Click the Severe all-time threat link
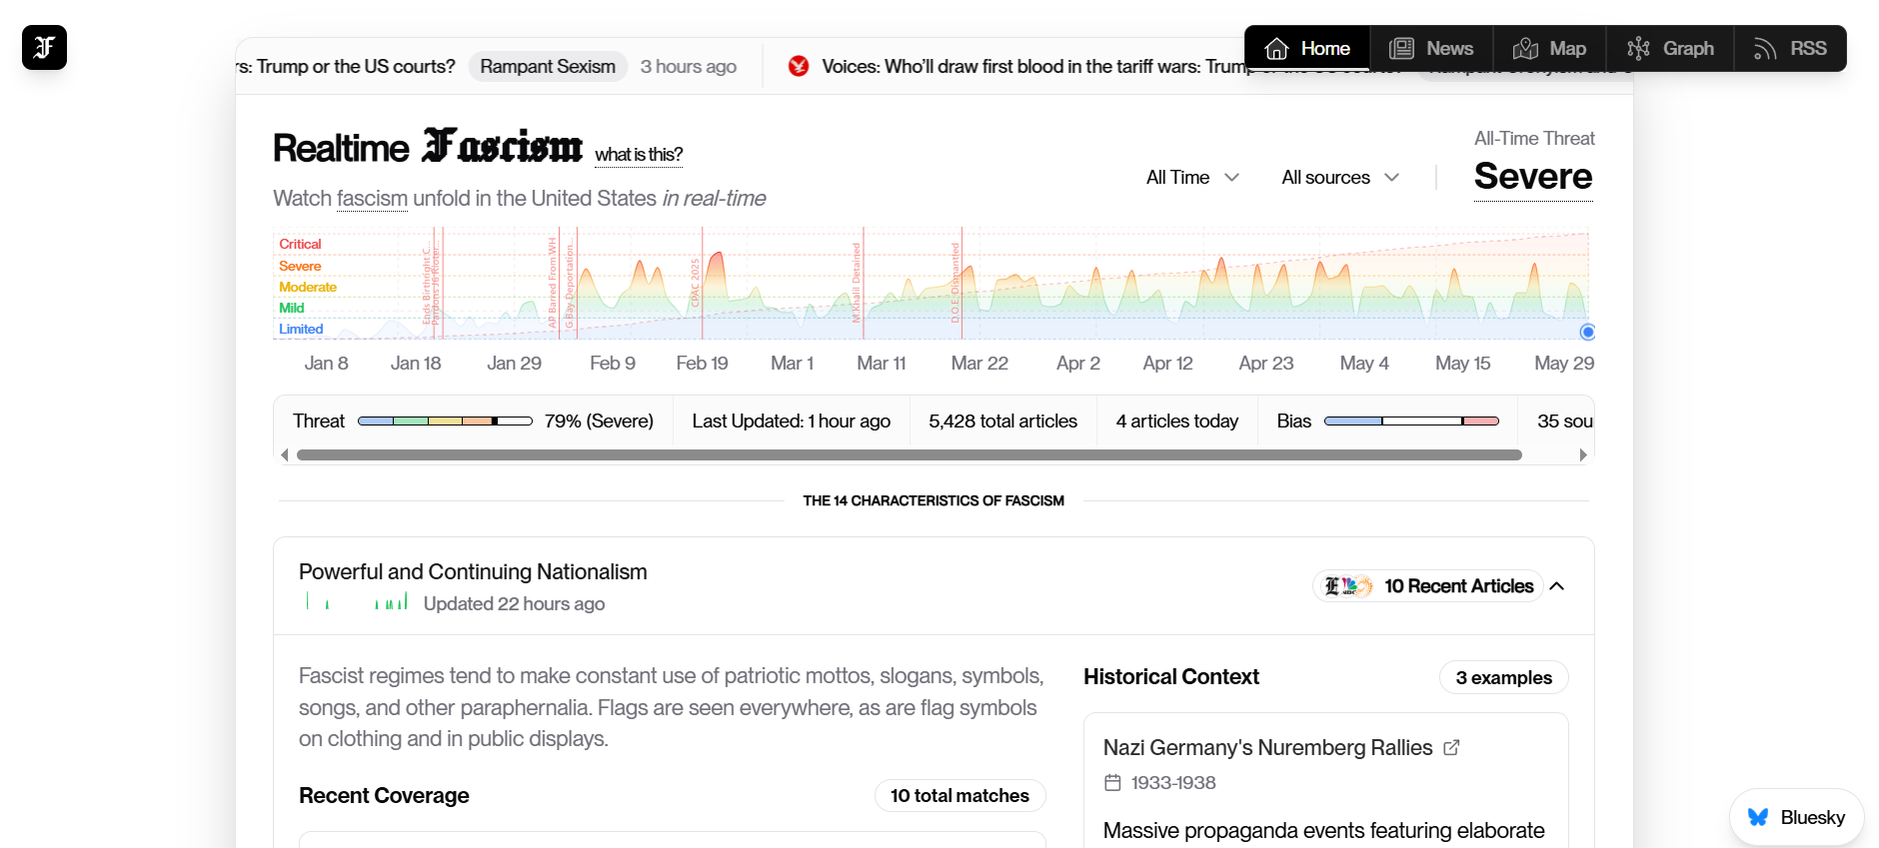Image resolution: width=1879 pixels, height=848 pixels. pos(1533,177)
